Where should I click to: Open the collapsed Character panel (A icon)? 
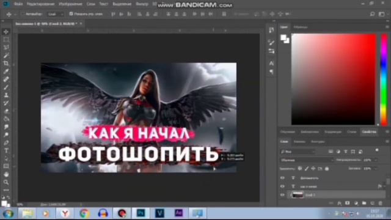(271, 64)
